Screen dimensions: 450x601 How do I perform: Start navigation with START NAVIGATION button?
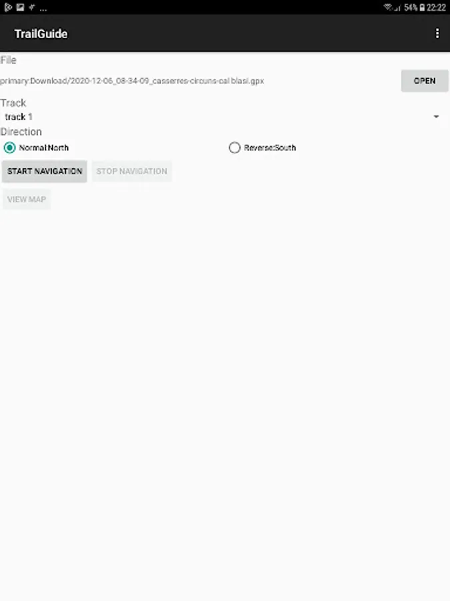[45, 172]
